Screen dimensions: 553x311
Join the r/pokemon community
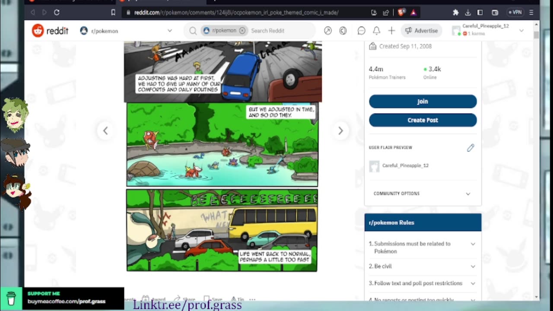tap(423, 102)
